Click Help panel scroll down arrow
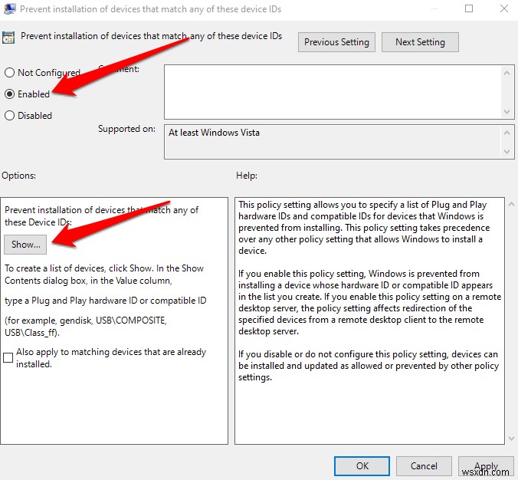518x480 pixels. (511, 439)
